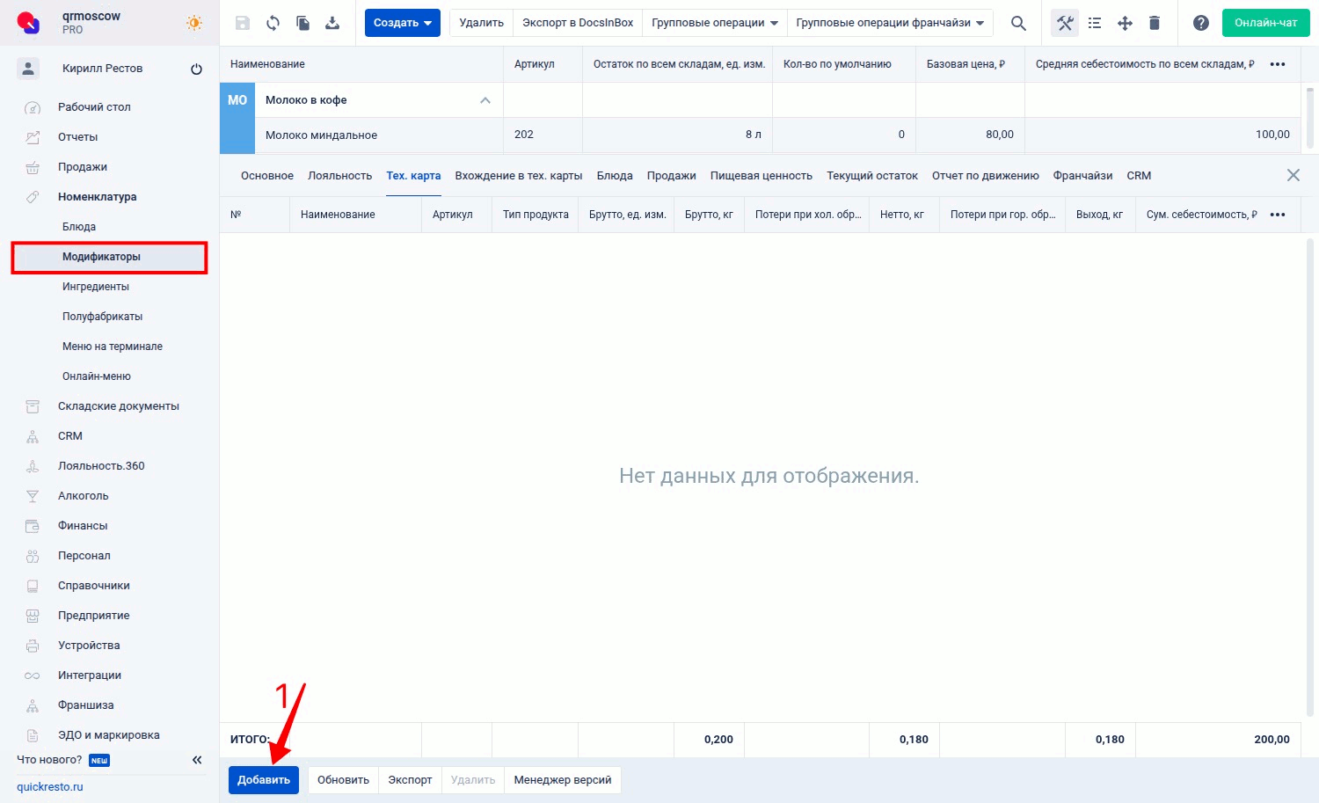The width and height of the screenshot is (1319, 803).
Task: Click the move (four arrows) icon
Action: 1125,23
